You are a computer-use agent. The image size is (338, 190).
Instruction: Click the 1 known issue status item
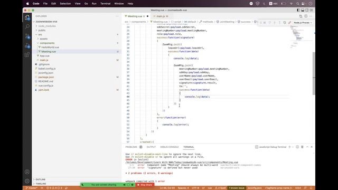237,188
